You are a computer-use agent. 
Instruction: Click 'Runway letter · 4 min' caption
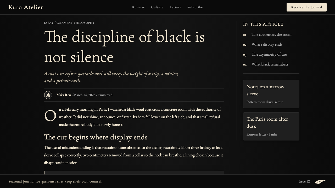(261, 134)
